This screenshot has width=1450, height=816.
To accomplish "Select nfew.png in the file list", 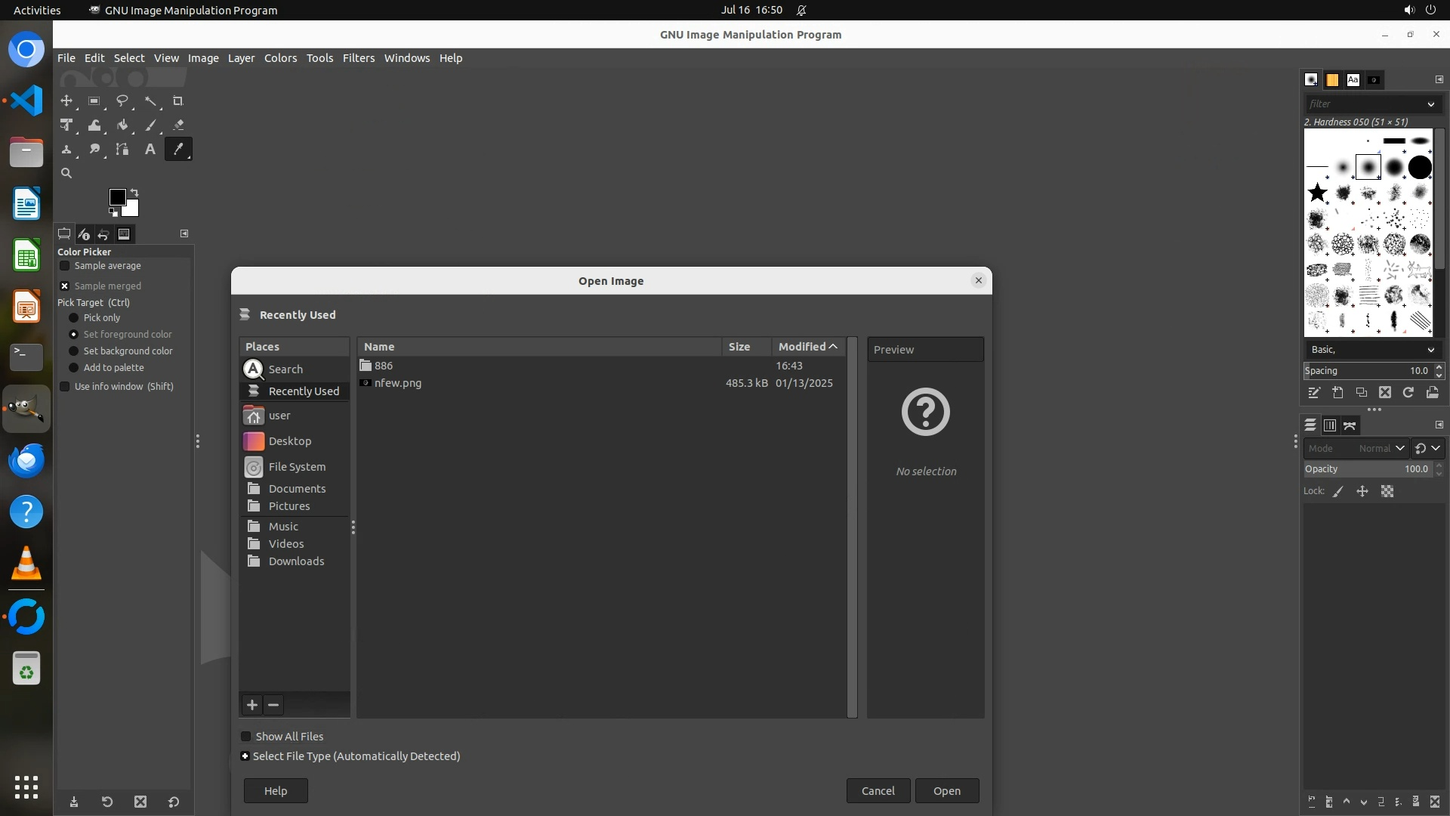I will (x=398, y=383).
